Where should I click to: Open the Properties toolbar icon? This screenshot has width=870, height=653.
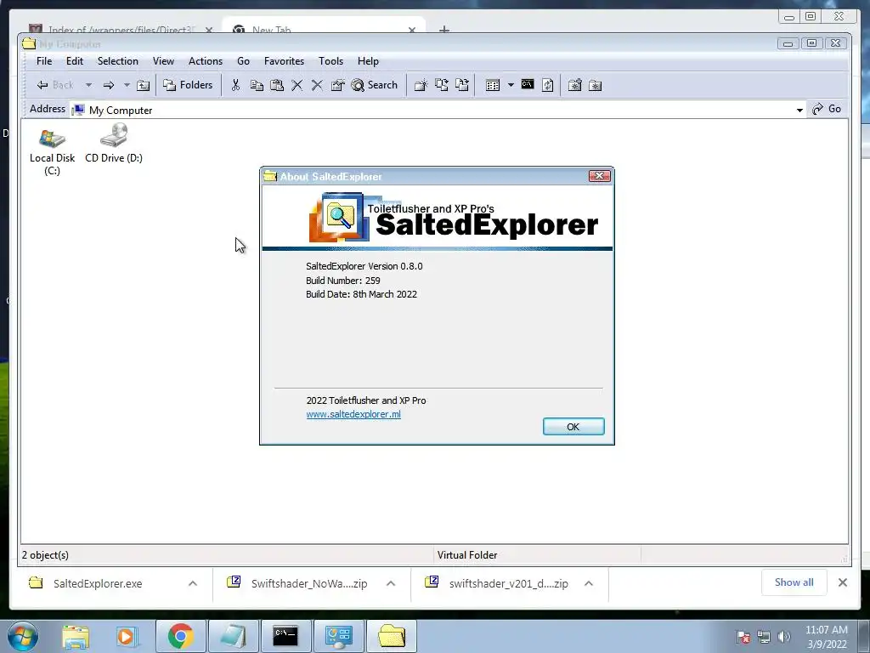tap(337, 85)
